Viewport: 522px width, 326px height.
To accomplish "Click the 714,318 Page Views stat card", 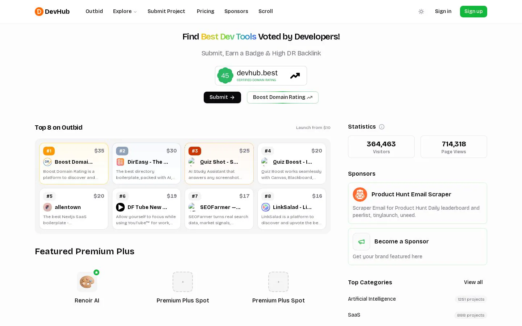I will tap(454, 147).
